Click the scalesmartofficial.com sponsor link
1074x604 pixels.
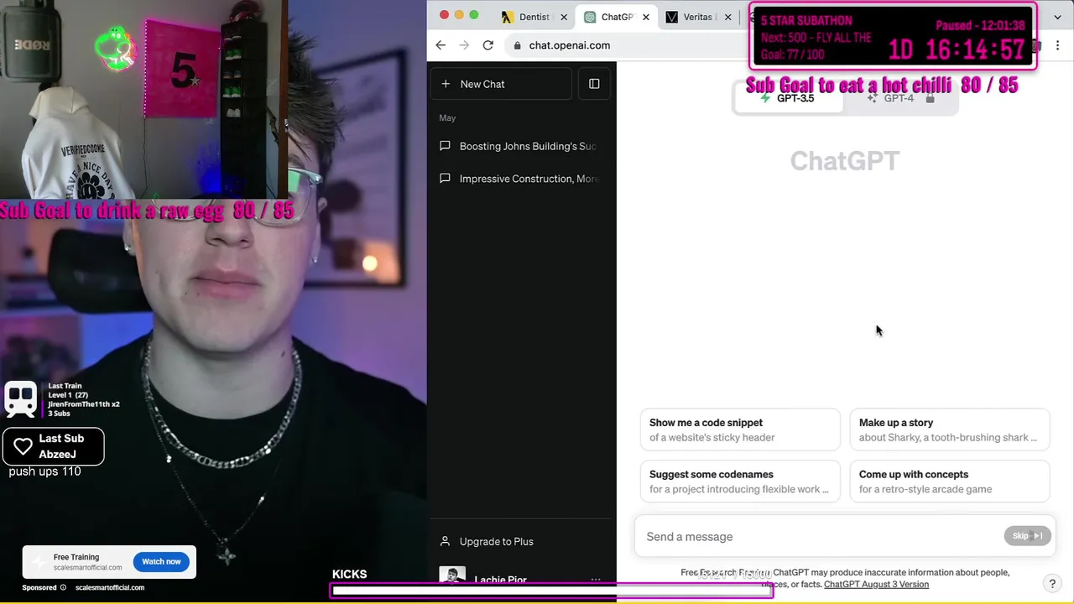tap(110, 587)
